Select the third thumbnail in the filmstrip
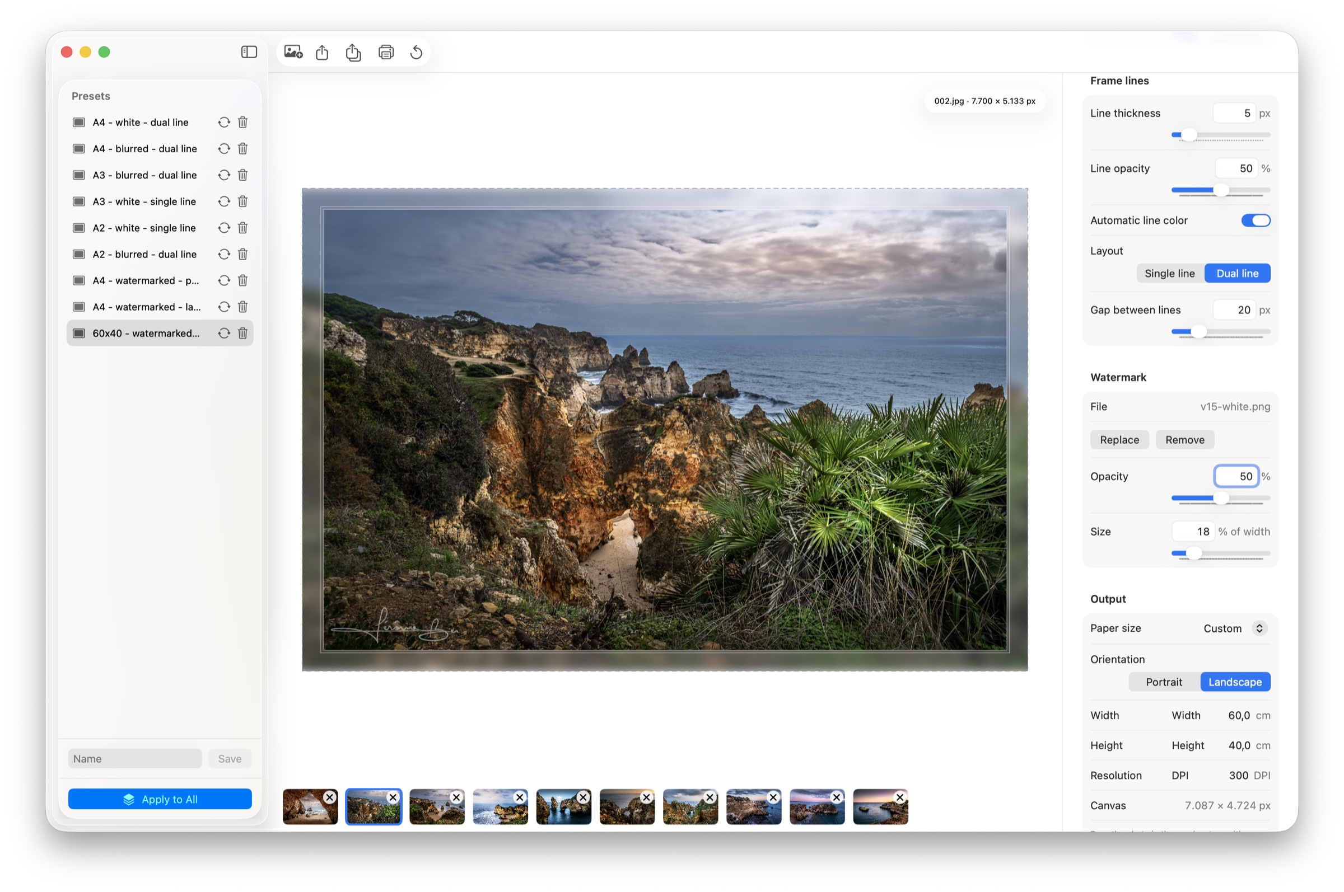This screenshot has width=1344, height=892. pos(437,807)
